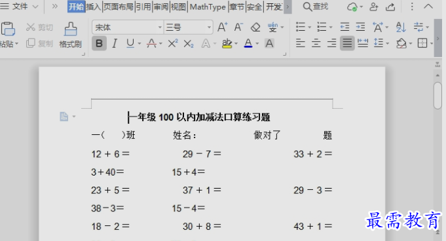Open the 章节 tab
This screenshot has height=241, width=446.
coord(237,7)
